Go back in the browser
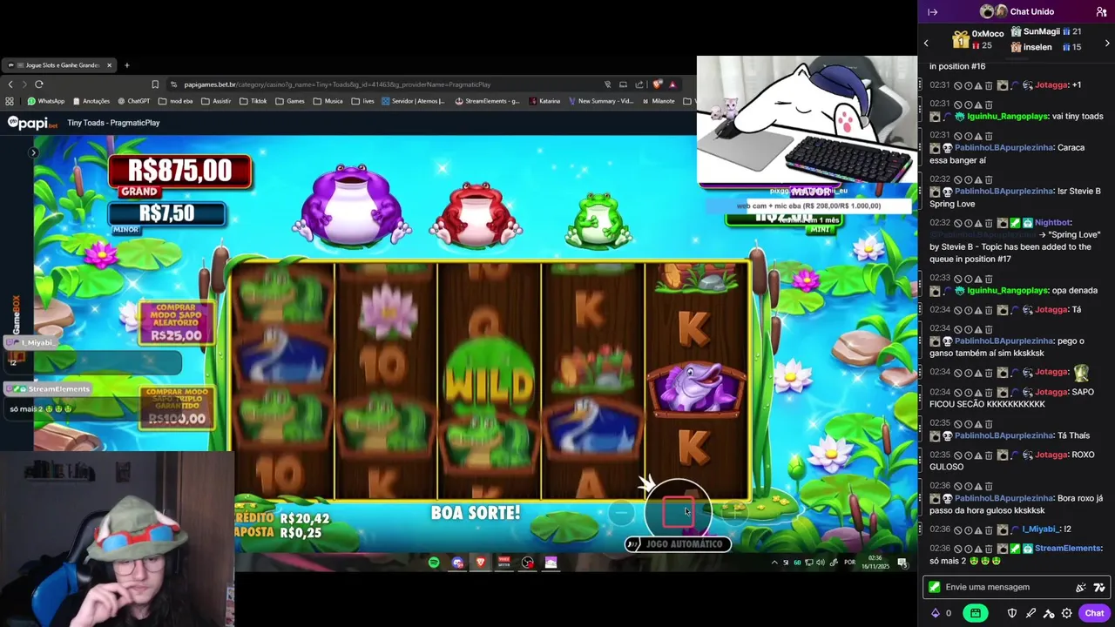Screen dimensions: 1115x627 10,84
